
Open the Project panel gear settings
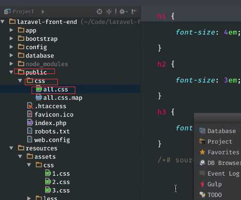tap(123, 12)
